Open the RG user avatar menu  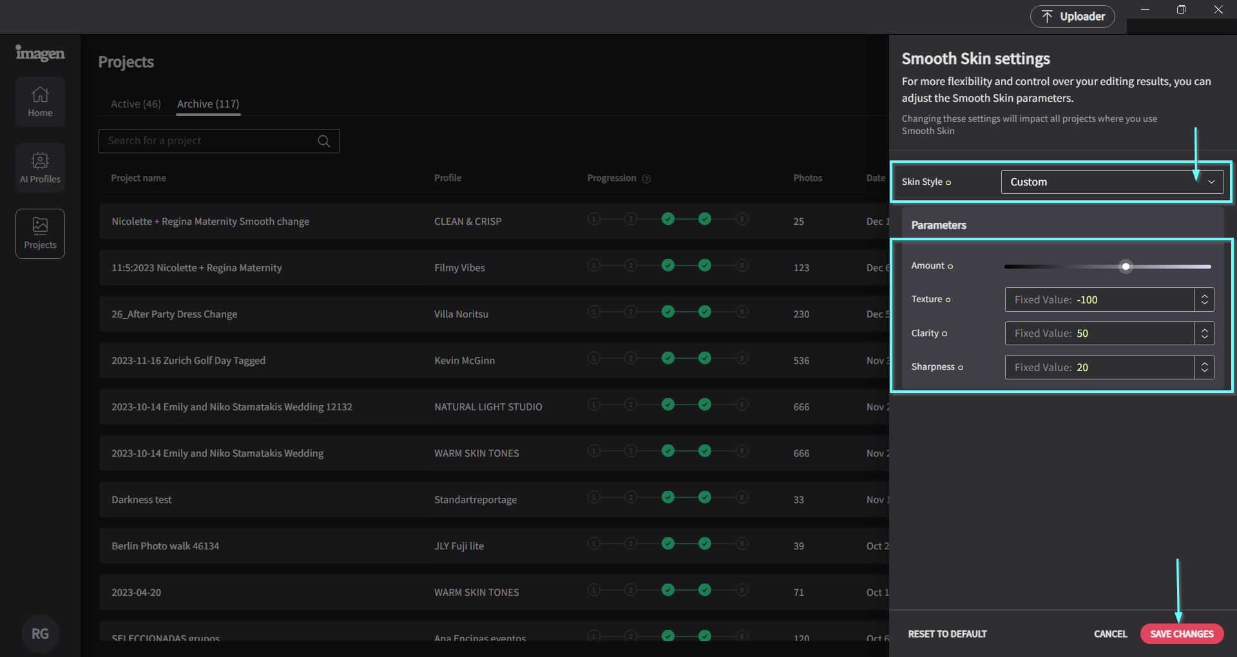(40, 634)
